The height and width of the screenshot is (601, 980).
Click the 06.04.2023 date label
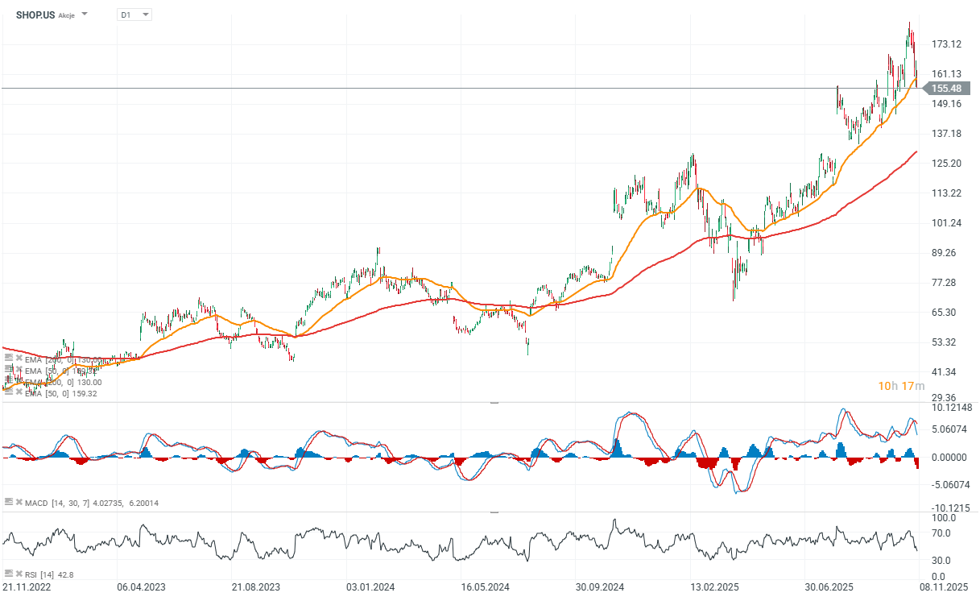pyautogui.click(x=140, y=588)
